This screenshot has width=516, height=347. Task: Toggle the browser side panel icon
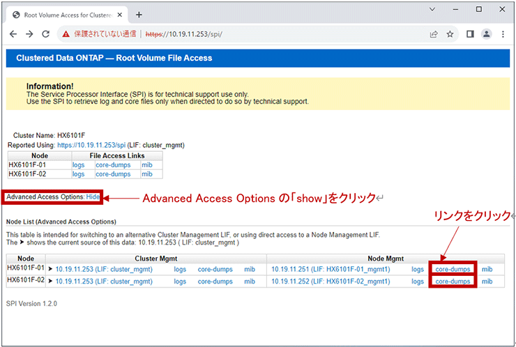[470, 34]
